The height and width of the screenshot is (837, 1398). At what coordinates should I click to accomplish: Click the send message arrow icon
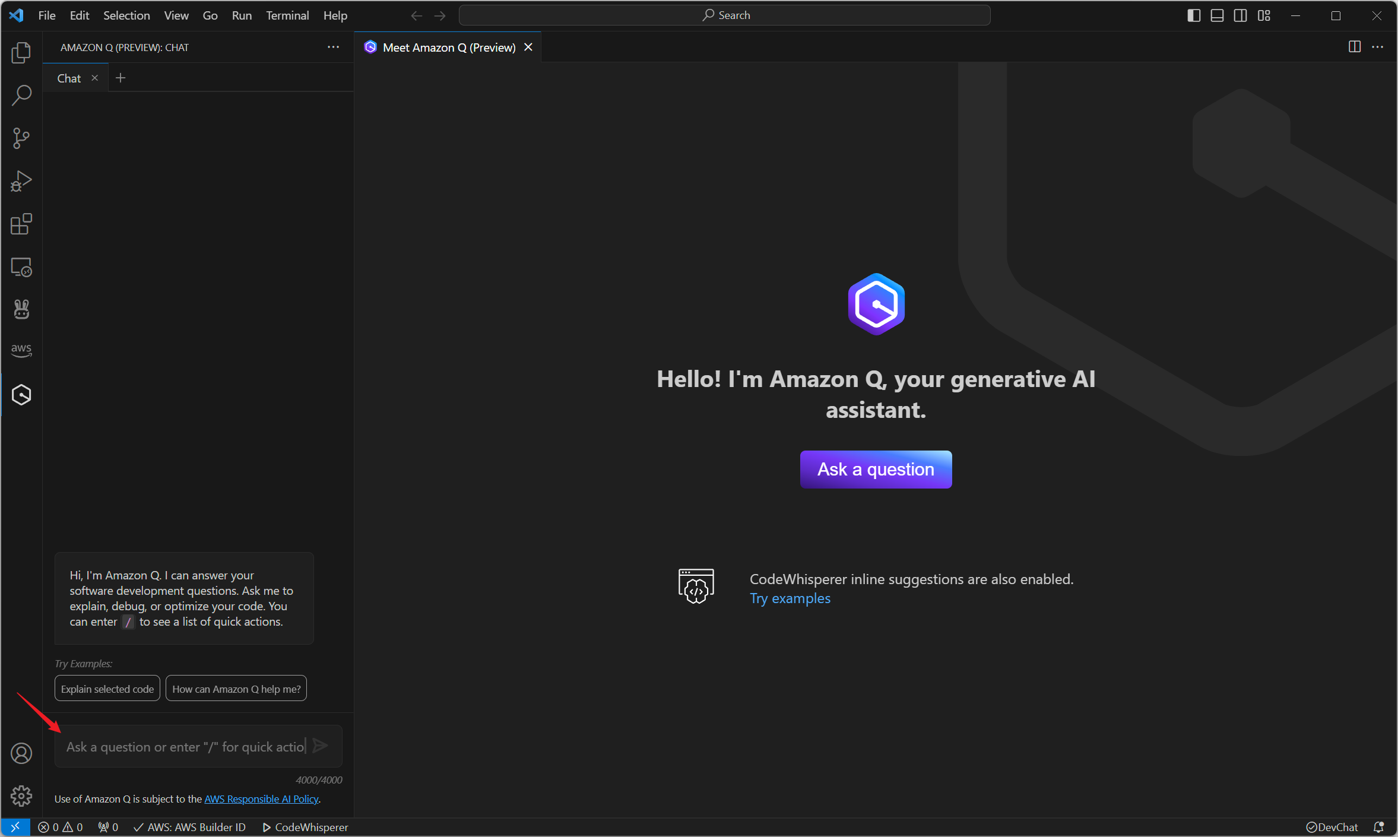320,746
